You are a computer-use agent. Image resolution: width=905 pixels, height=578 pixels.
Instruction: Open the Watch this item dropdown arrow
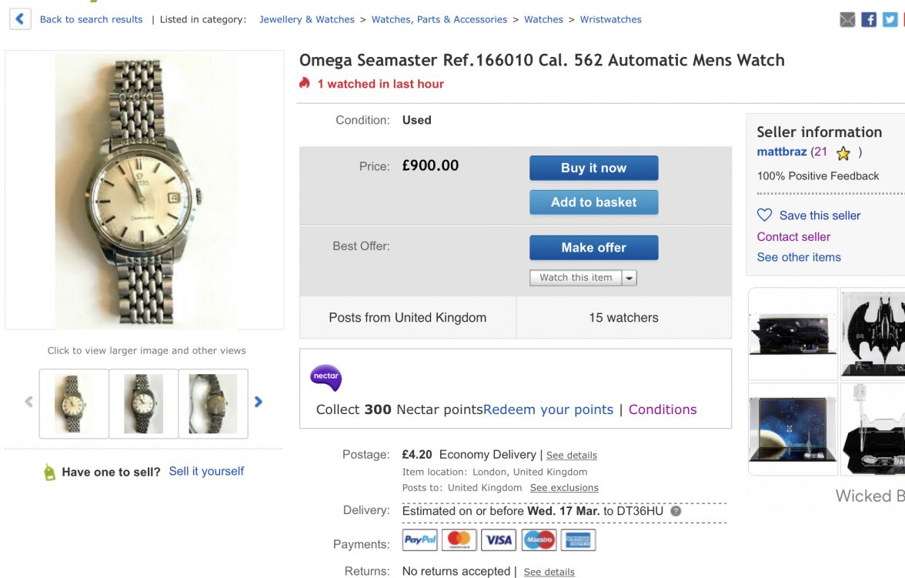tap(629, 278)
